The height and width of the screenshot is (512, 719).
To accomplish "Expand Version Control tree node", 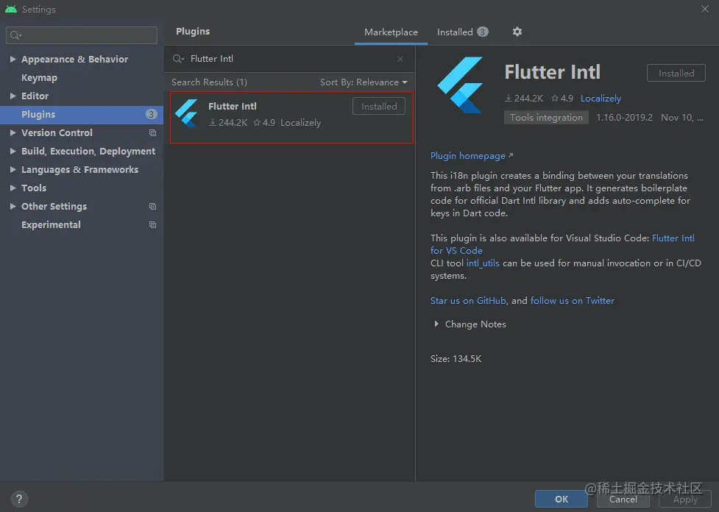I will point(13,132).
